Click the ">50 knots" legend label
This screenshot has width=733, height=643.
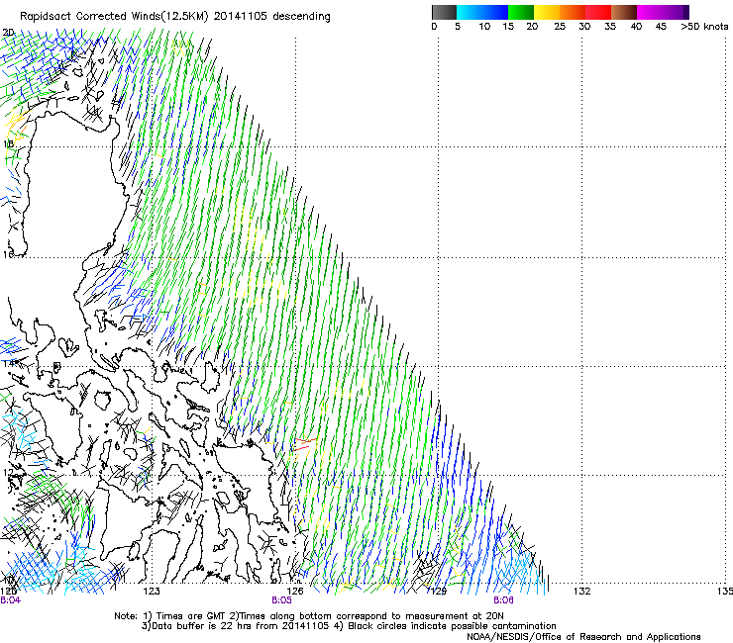coord(704,27)
